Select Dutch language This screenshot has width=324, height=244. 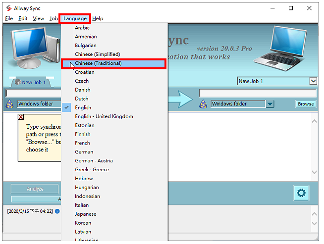point(114,98)
